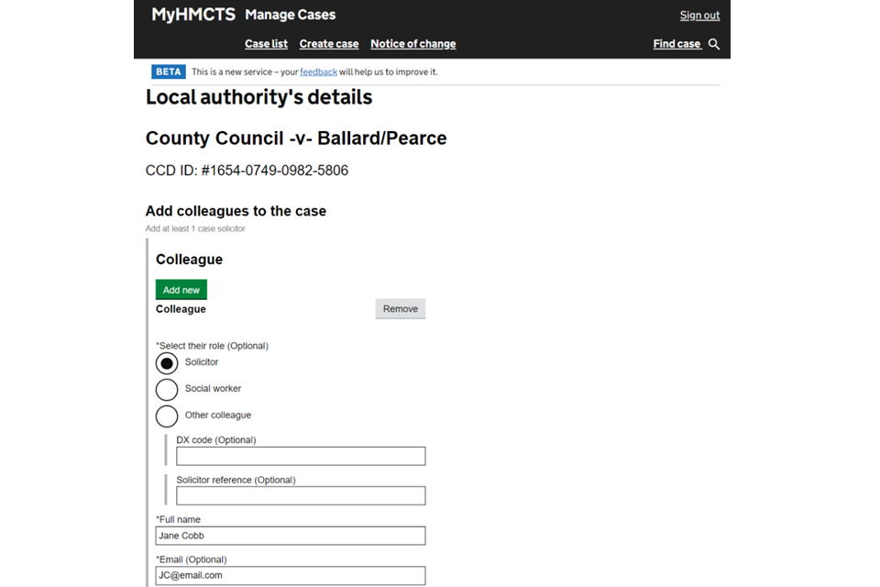Click the Manage Cases header title
The image size is (880, 587).
tap(290, 15)
